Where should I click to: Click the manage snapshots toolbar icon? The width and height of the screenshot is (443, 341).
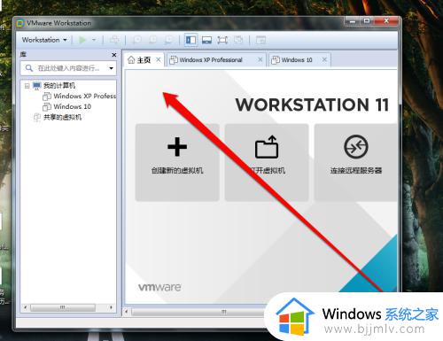pos(168,40)
